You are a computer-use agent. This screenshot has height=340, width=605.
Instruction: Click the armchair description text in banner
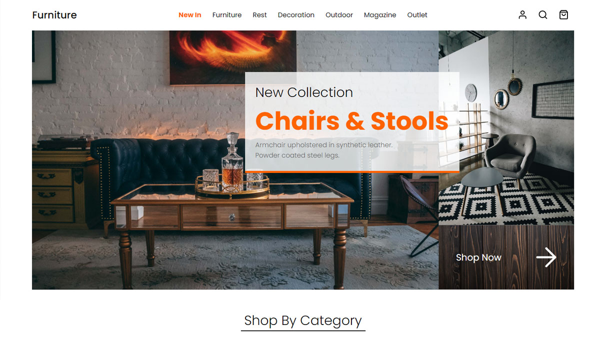click(x=324, y=150)
